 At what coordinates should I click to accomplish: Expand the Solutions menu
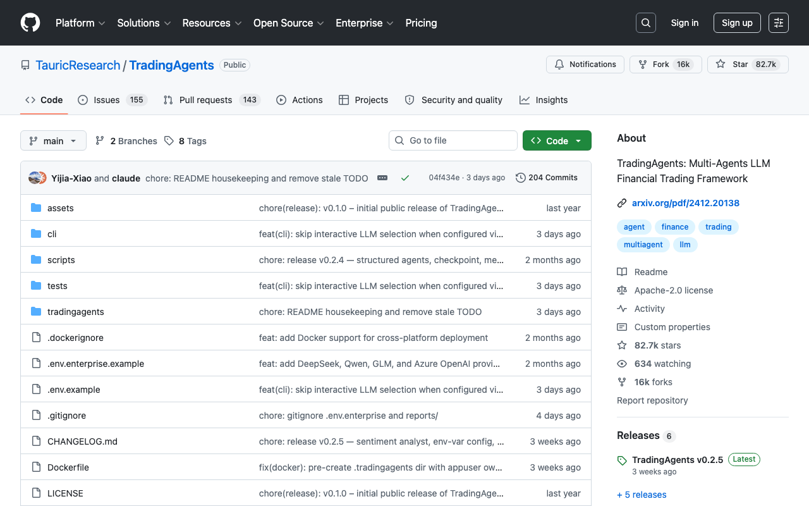[x=144, y=23]
